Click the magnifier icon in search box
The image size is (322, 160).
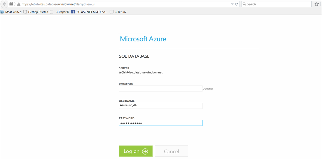244,4
